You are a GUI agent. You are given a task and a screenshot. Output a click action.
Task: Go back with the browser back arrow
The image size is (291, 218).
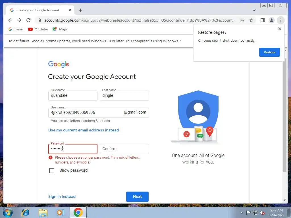click(10, 20)
